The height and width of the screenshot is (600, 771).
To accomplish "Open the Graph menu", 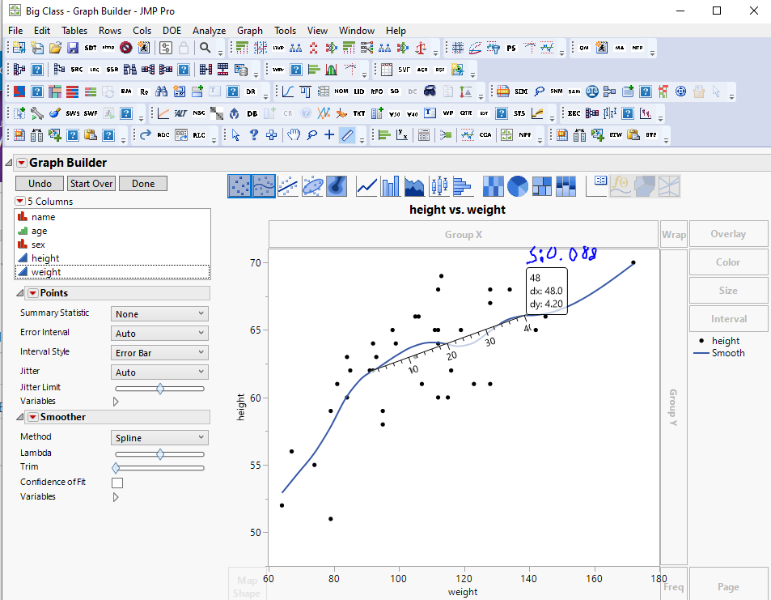I will [250, 31].
